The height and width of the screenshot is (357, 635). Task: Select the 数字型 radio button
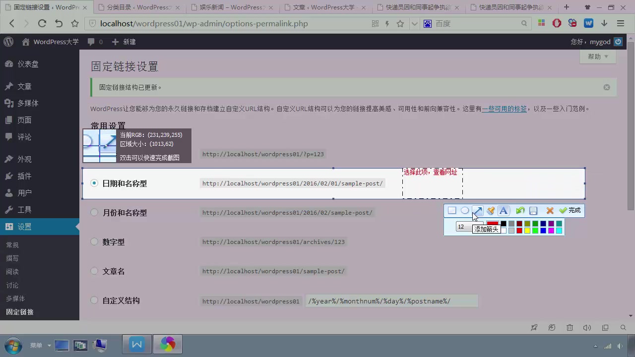pos(94,242)
